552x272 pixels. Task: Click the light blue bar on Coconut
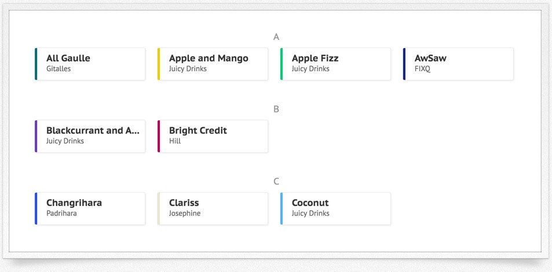[x=282, y=208]
